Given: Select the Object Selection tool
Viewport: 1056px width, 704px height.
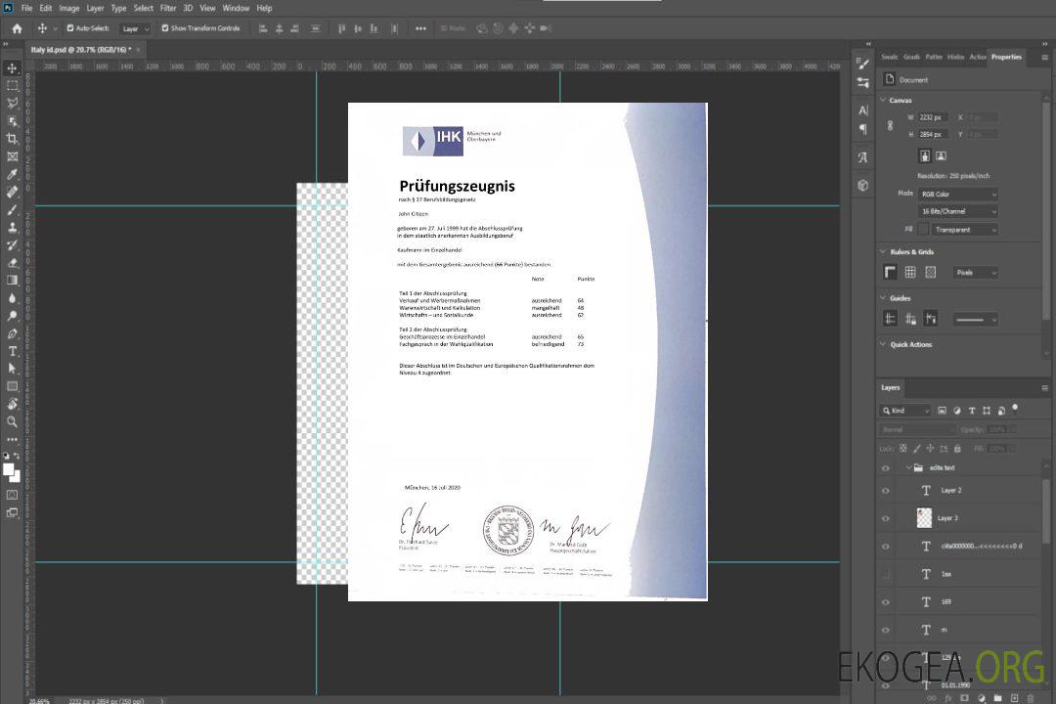Looking at the screenshot, I should click(12, 121).
